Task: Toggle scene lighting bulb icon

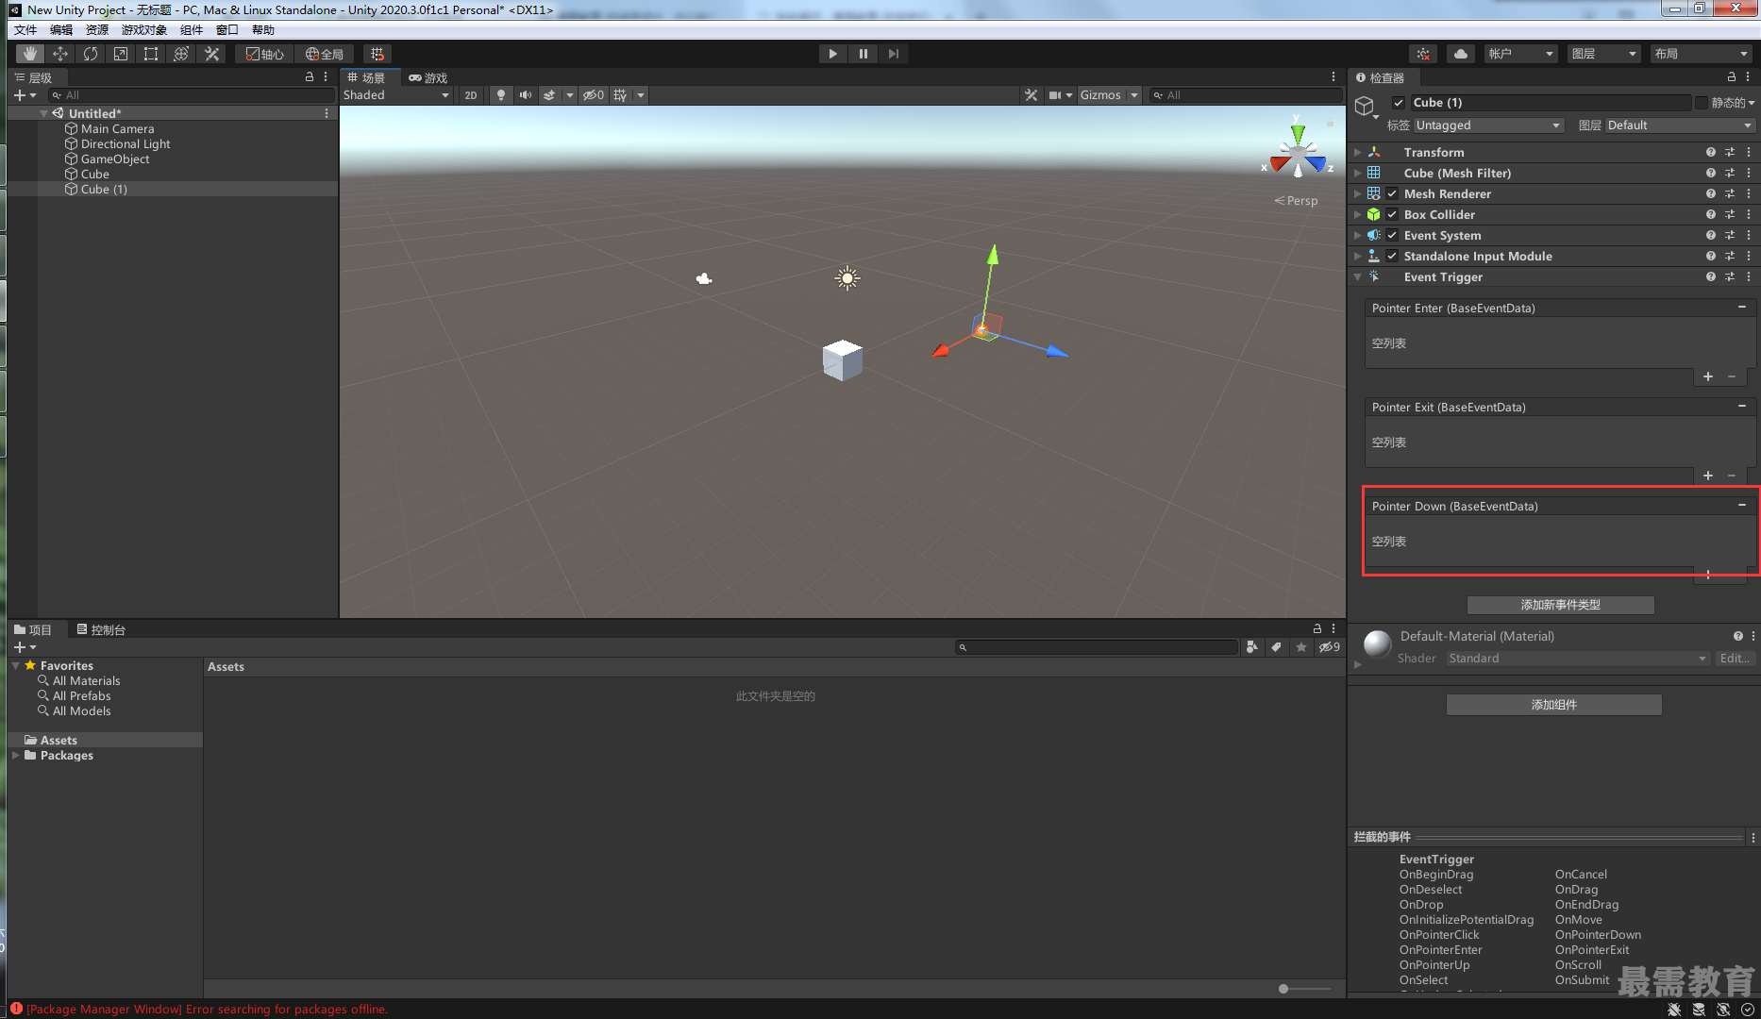Action: 501,95
